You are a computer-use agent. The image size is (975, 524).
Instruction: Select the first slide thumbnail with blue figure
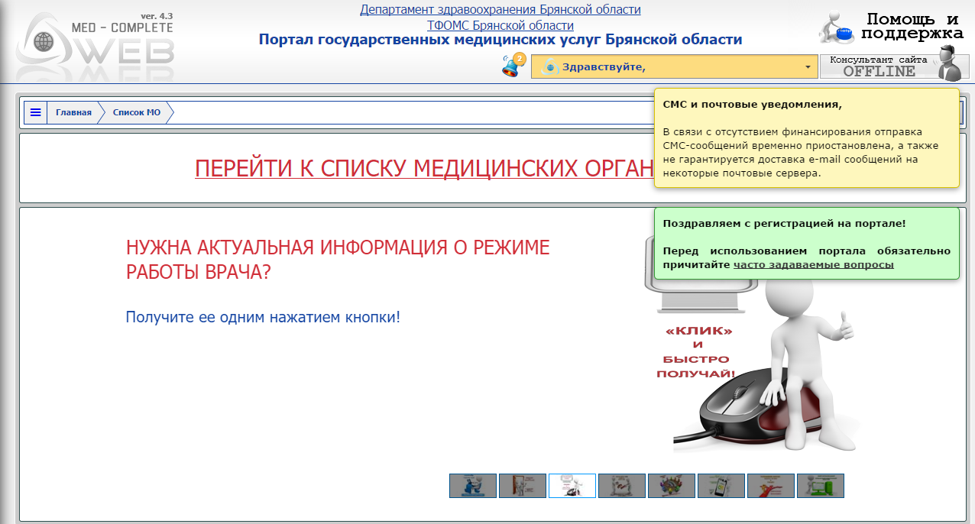pyautogui.click(x=473, y=486)
